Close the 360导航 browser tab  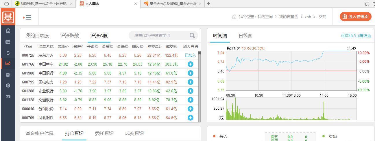click(71, 3)
